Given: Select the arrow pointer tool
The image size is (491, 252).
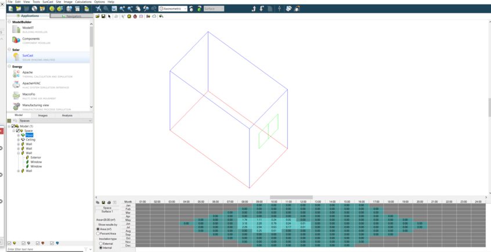Looking at the screenshot, I should click(109, 16).
